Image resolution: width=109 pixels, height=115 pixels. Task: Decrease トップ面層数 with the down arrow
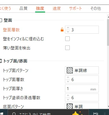point(68,81)
